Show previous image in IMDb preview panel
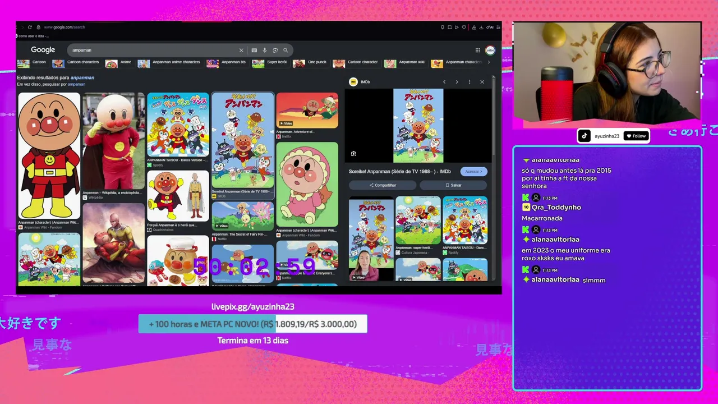 (444, 82)
